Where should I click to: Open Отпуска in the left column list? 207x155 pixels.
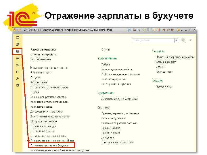click(35, 77)
